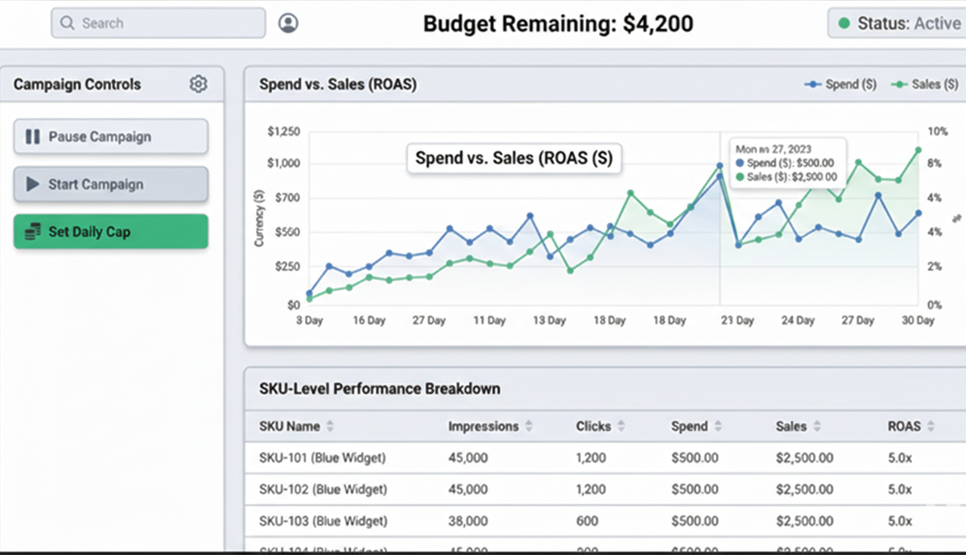Sort table by Sales column

point(816,427)
